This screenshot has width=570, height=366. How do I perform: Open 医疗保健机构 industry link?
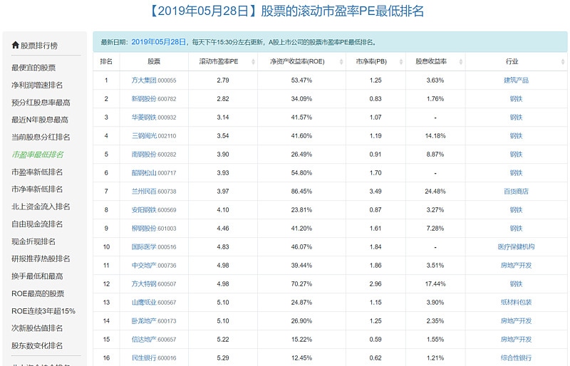pos(516,247)
